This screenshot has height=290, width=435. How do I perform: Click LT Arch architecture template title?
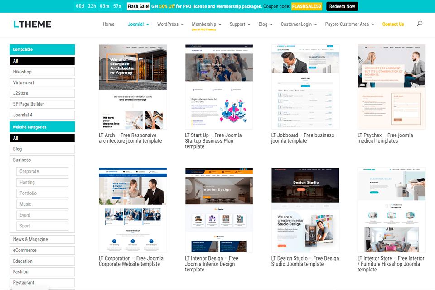tap(130, 138)
